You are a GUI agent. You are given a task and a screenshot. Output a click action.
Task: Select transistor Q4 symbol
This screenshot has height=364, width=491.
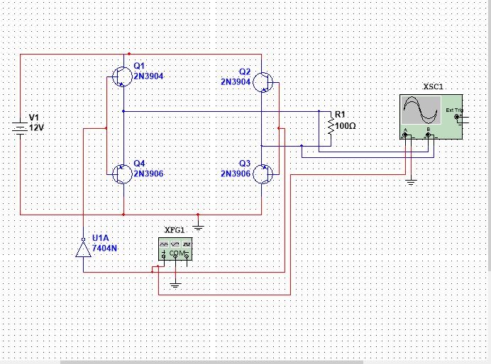pos(123,174)
